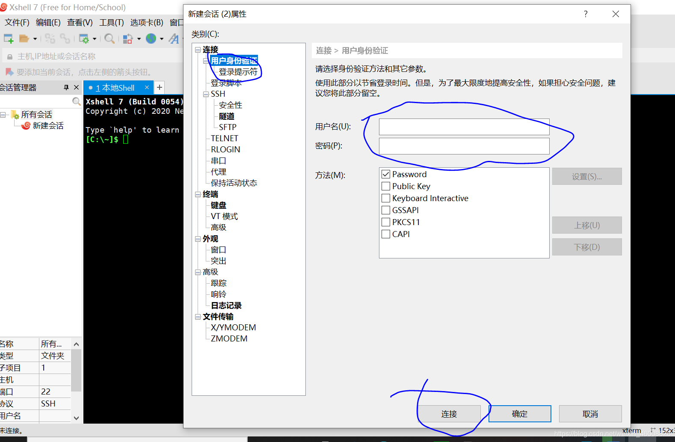Collapse the SSH tree node

(206, 94)
